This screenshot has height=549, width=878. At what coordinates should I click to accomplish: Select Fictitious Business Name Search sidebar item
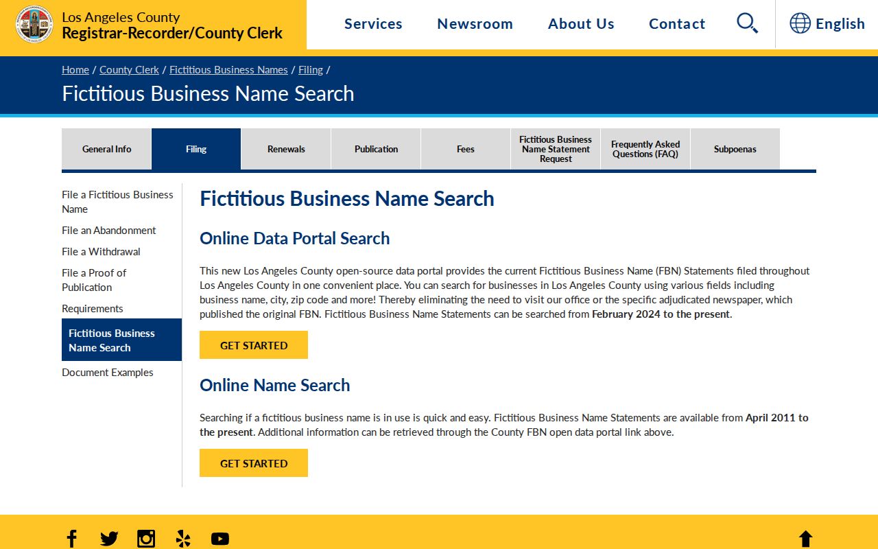coord(121,340)
